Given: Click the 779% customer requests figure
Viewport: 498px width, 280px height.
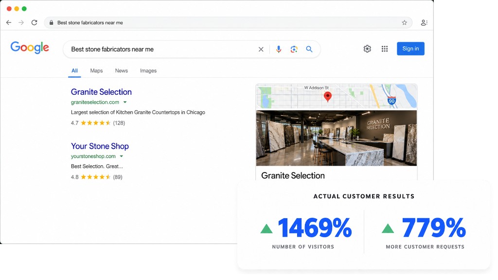Looking at the screenshot, I should point(434,227).
